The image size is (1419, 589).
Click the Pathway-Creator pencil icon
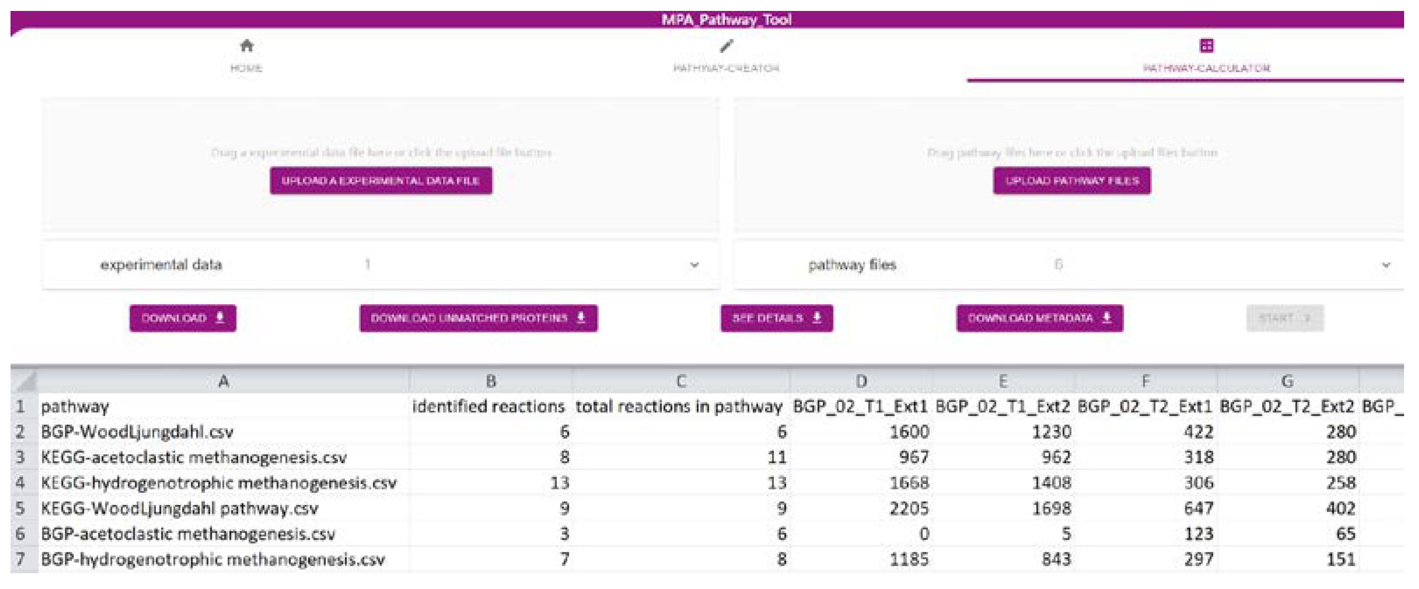coord(727,46)
